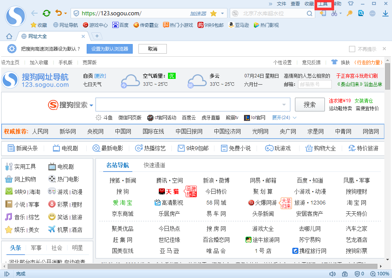Open the 热门小游戏 bookmark
This screenshot has width=392, height=278.
pos(178,25)
